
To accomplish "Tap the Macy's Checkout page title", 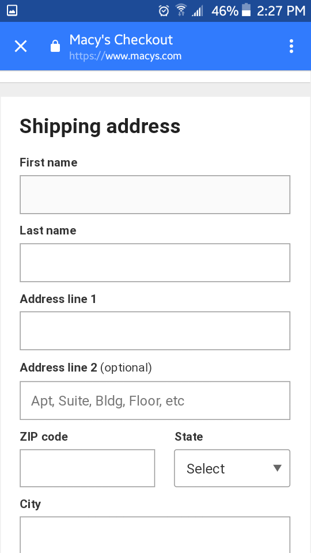I will pyautogui.click(x=121, y=40).
